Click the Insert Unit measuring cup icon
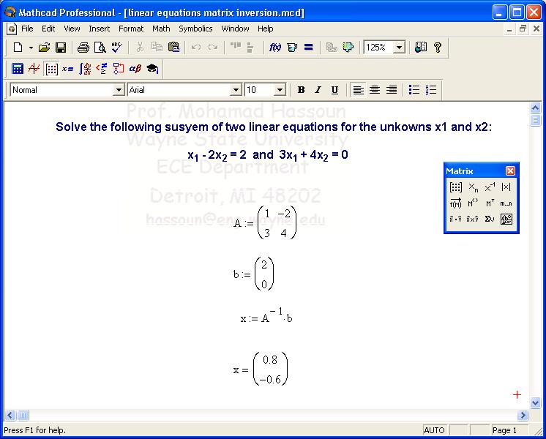Image resolution: width=546 pixels, height=439 pixels. [x=292, y=47]
